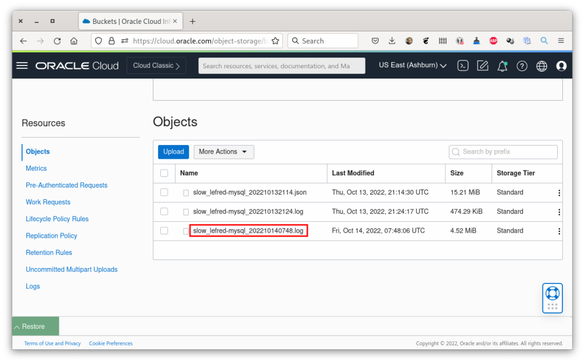The height and width of the screenshot is (363, 584).
Task: Close the Buckets Oracle Cloud tab
Action: [x=175, y=21]
